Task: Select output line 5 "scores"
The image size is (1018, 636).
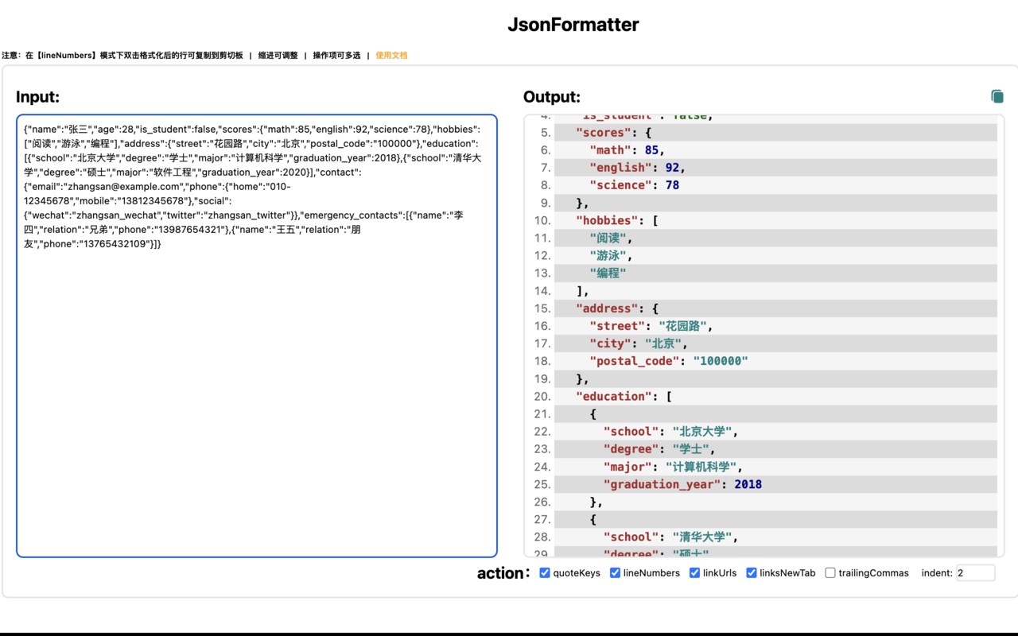Action: [775, 132]
